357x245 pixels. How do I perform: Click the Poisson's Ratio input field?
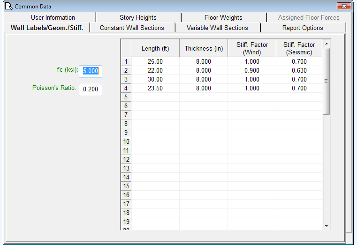[x=91, y=89]
